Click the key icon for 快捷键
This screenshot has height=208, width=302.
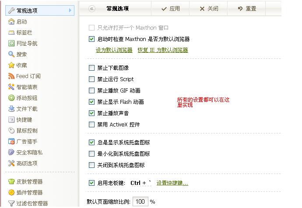point(11,120)
